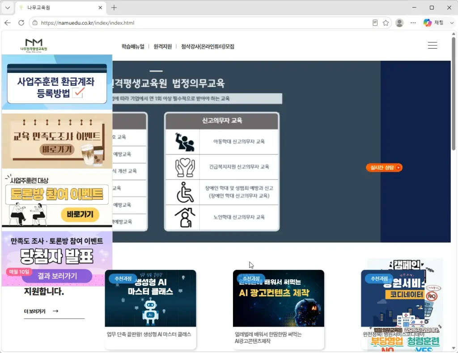Image resolution: width=458 pixels, height=353 pixels.
Task: Click 추천과정 badge on 생성형 AI card
Action: pyautogui.click(x=123, y=279)
